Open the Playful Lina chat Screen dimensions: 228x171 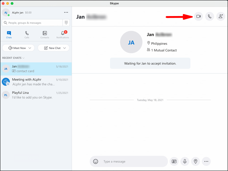36,95
